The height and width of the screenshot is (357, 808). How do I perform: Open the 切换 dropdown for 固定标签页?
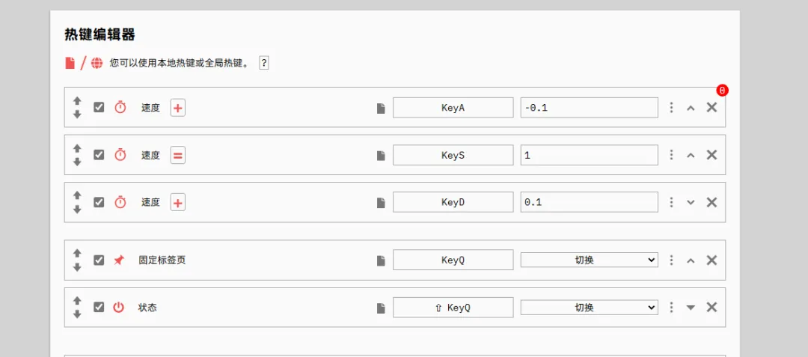[x=589, y=260]
